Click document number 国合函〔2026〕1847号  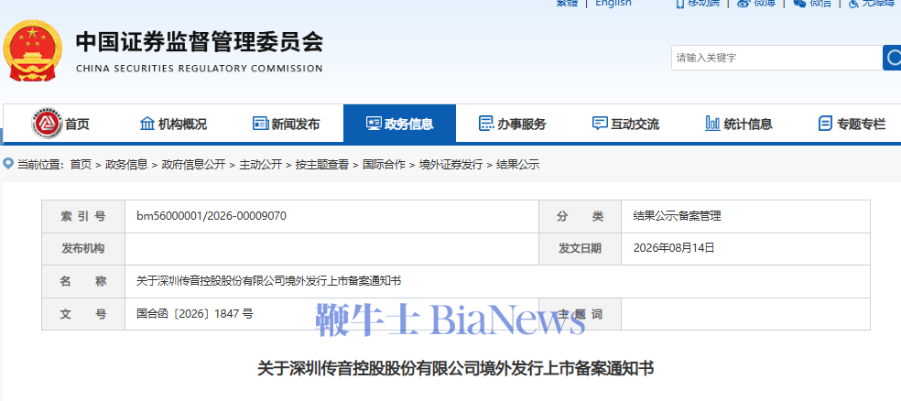tap(195, 314)
